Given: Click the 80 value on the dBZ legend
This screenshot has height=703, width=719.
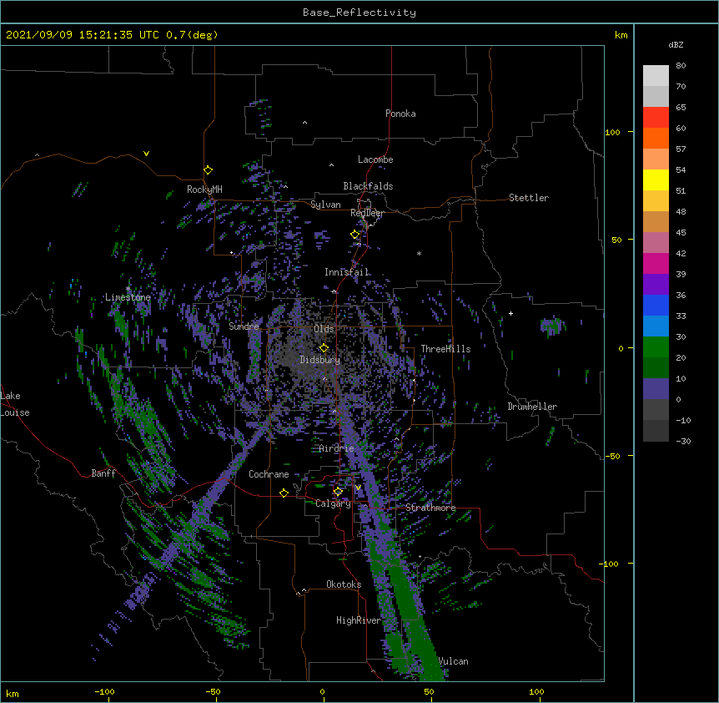Looking at the screenshot, I should tap(681, 66).
